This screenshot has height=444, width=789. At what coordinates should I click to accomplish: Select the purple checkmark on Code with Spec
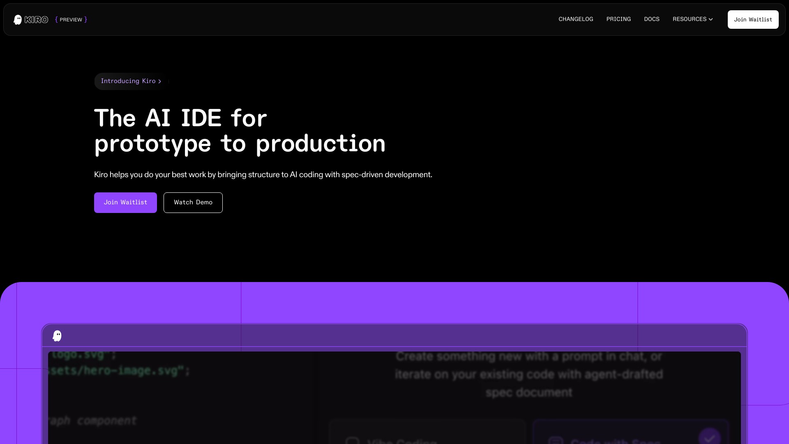[x=709, y=437]
